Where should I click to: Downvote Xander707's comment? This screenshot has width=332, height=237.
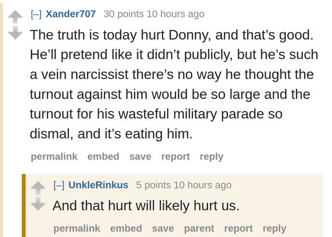15,33
